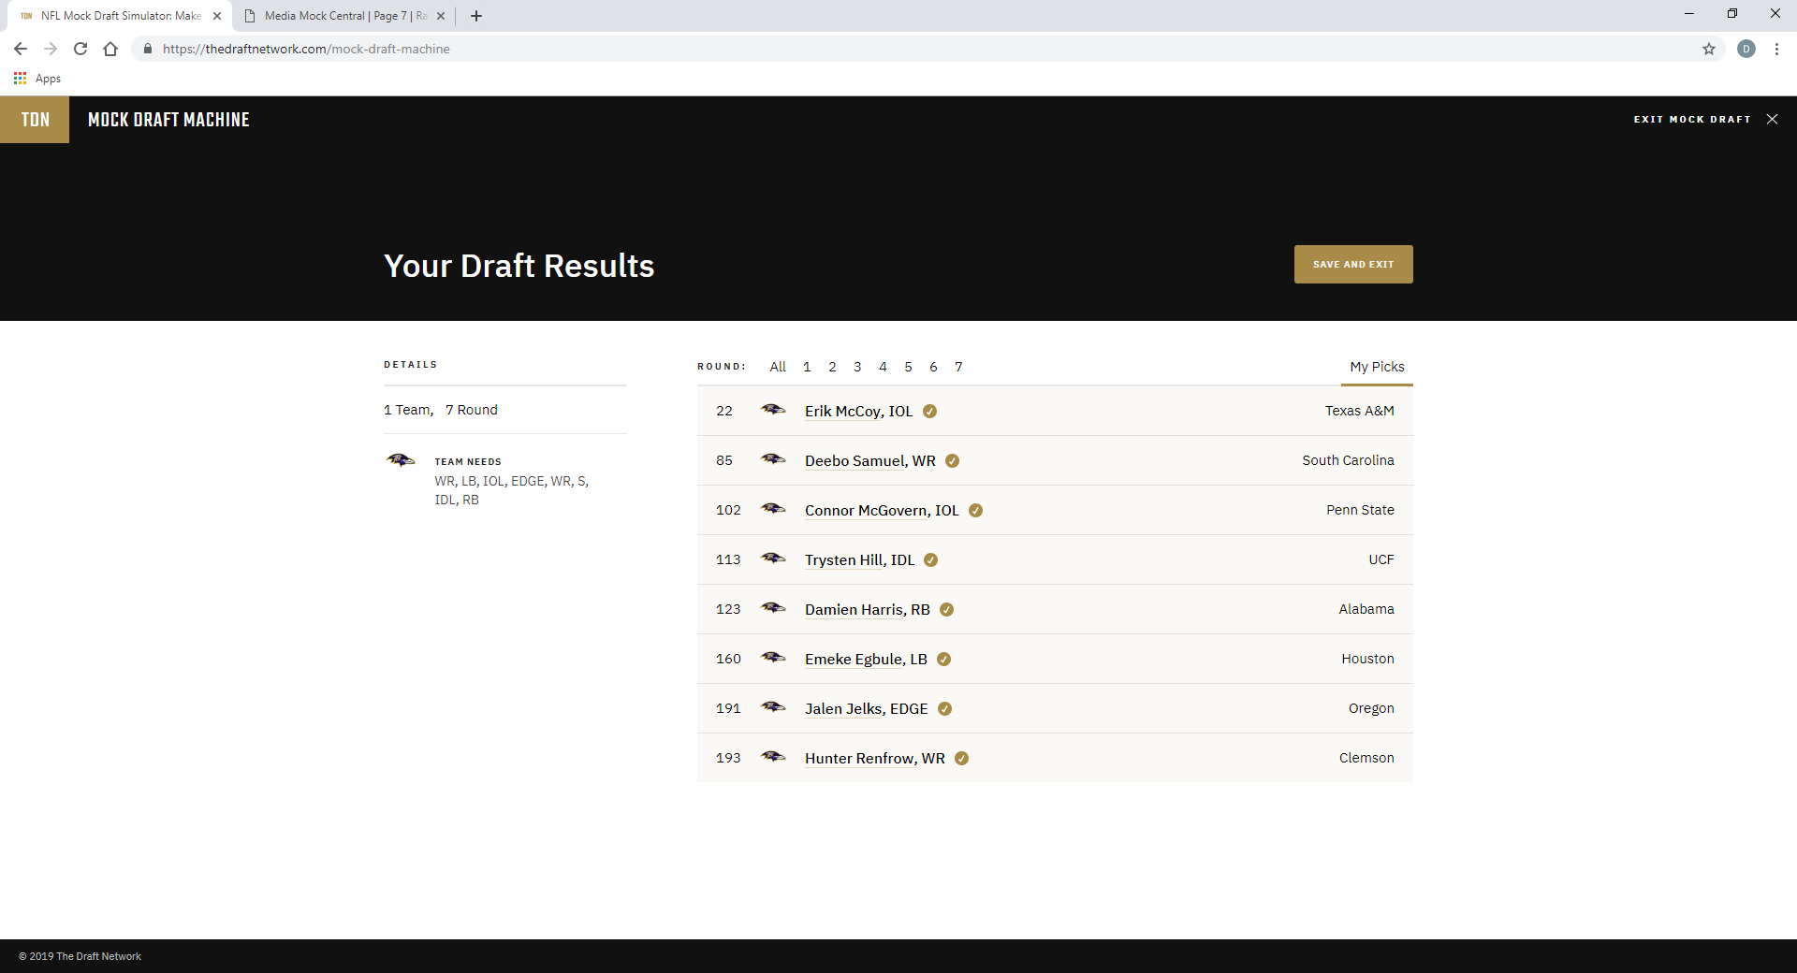Close the Media Mock Central tab
The height and width of the screenshot is (973, 1797).
[x=441, y=16]
